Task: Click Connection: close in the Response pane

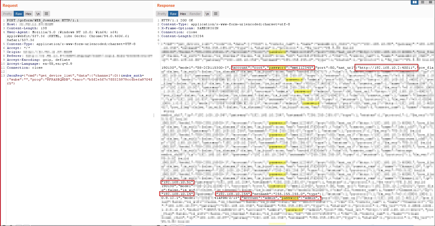Action: pos(179,32)
